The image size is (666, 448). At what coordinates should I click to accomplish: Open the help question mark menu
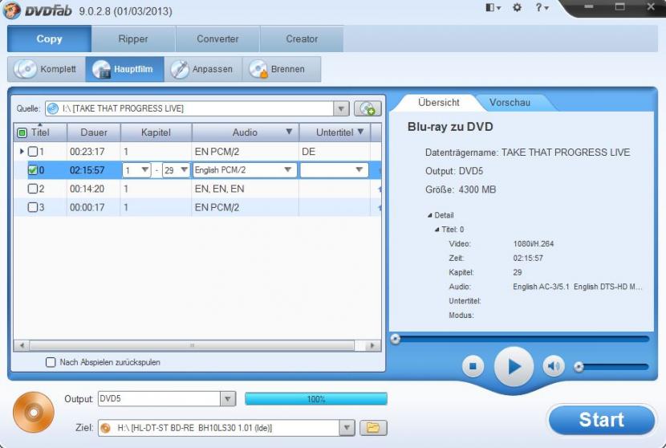542,8
